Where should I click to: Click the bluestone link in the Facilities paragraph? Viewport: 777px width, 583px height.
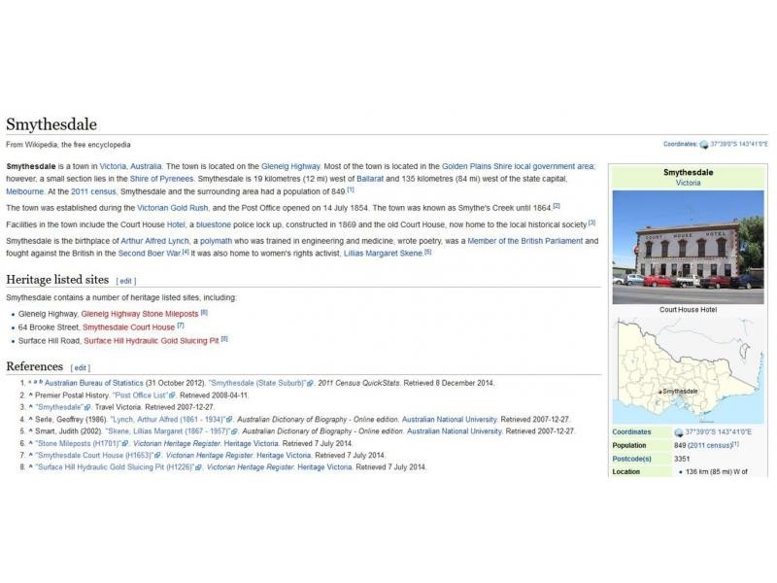(214, 223)
